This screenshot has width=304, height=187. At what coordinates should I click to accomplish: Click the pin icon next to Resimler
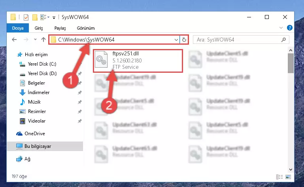tap(80, 111)
